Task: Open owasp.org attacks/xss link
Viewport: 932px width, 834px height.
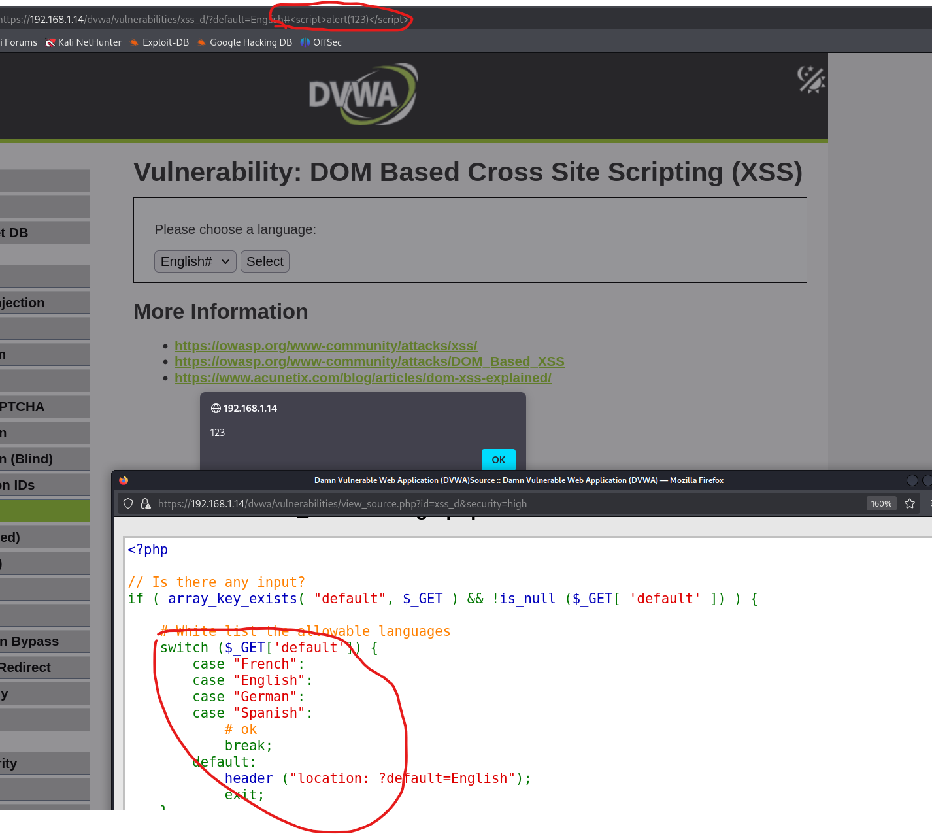Action: [x=325, y=346]
